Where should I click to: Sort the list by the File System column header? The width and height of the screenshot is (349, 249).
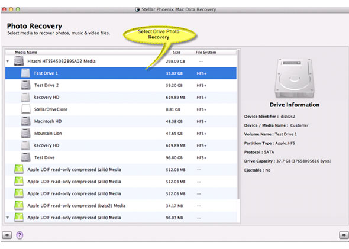206,52
